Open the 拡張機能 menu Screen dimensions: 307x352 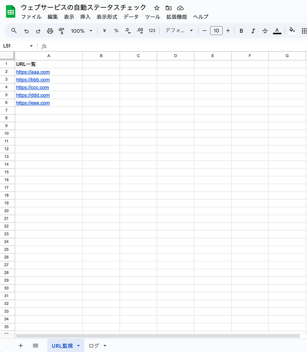(177, 17)
